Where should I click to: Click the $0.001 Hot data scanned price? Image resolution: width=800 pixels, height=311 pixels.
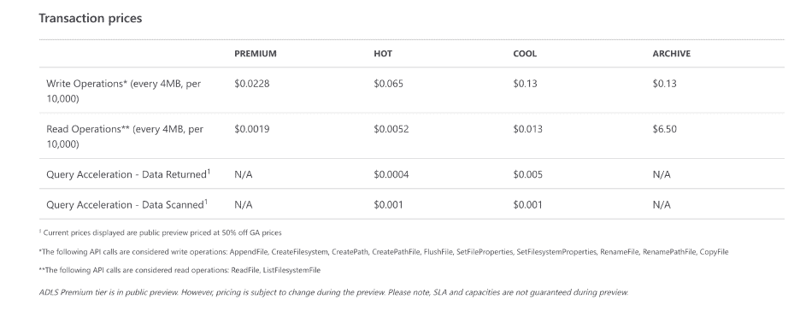388,204
